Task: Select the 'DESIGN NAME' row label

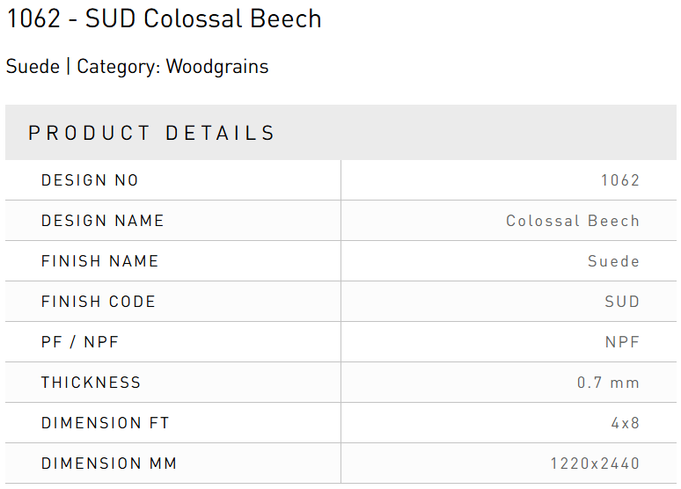Action: (x=102, y=221)
